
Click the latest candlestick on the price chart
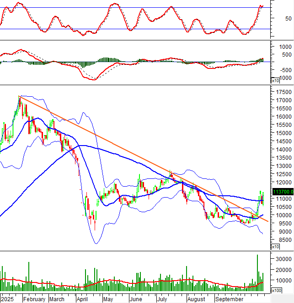pos(263,198)
